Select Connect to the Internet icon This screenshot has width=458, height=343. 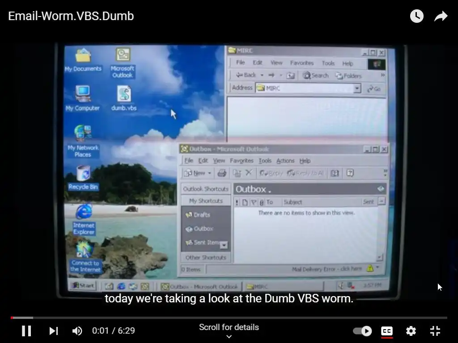(85, 257)
